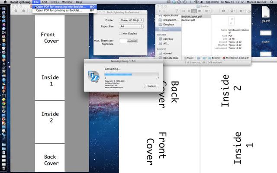Open the Window menu
Viewport: 277px width, 173px height.
(67, 2)
